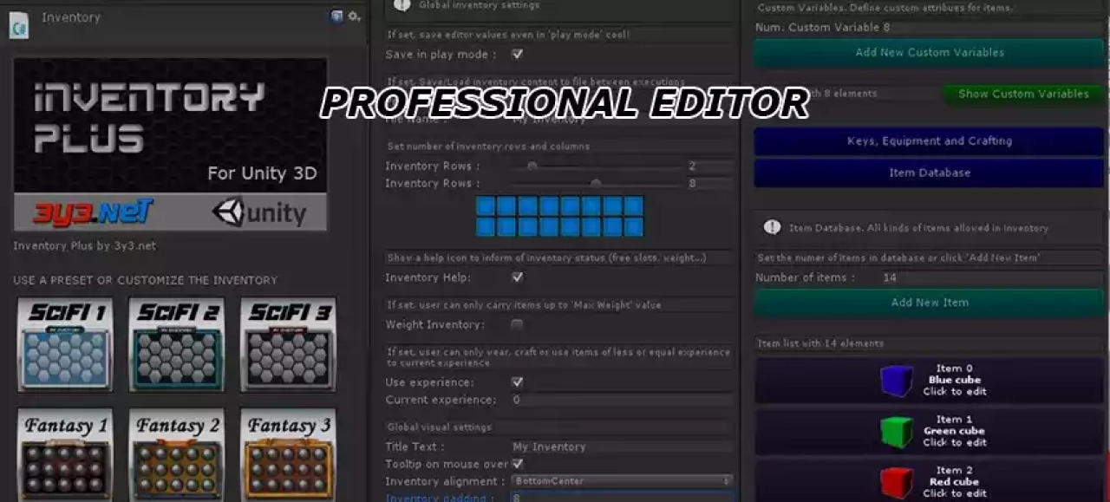Click the Tooltip on mouse over label
Viewport: 1110px width, 502px height.
tap(447, 464)
